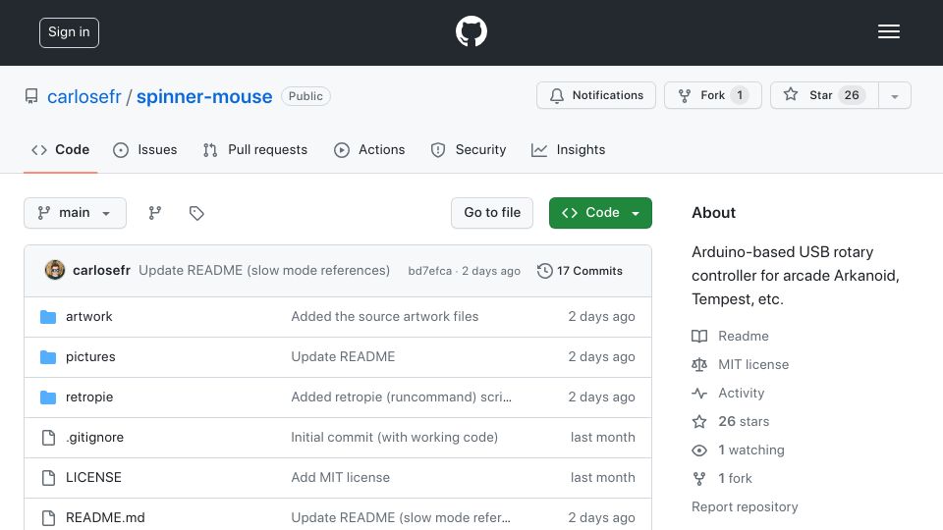Open the hamburger navigation menu
Viewport: 943px width, 530px height.
tap(888, 31)
